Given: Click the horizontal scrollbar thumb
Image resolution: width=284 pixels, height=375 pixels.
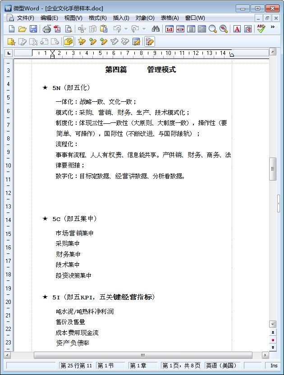Looking at the screenshot, I should click(143, 355).
